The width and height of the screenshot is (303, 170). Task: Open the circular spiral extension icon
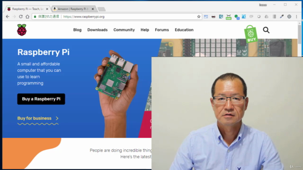click(289, 17)
